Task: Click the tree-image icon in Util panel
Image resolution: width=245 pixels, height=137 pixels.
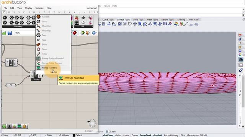Action: click(77, 23)
